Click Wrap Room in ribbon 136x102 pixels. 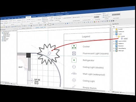[45, 19]
